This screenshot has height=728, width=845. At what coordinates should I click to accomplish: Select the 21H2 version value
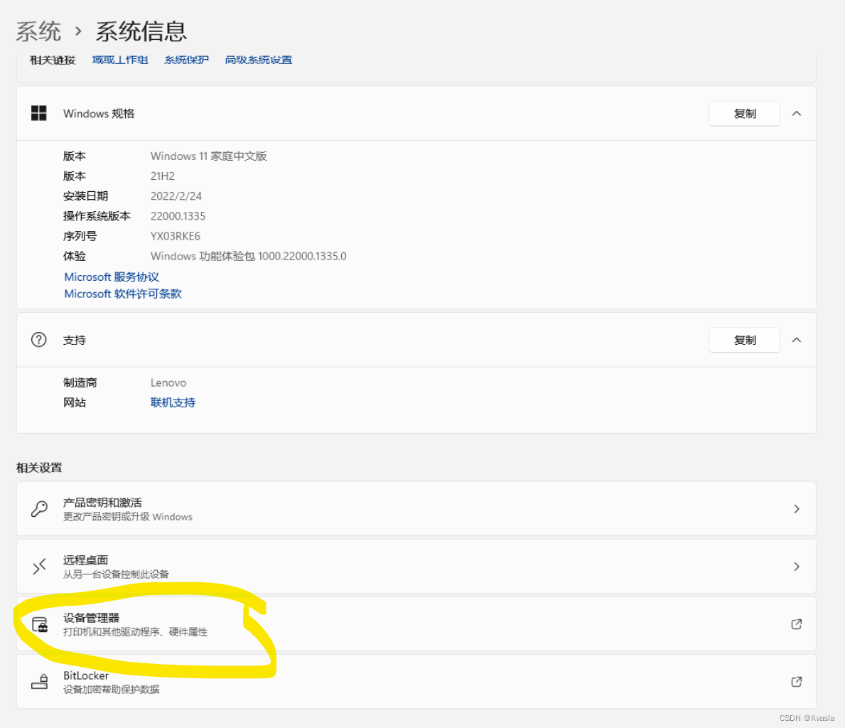(163, 176)
